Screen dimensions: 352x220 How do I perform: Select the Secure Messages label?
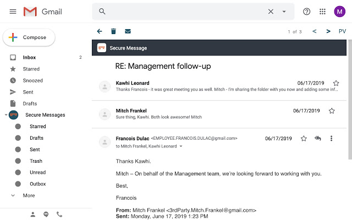coord(45,115)
